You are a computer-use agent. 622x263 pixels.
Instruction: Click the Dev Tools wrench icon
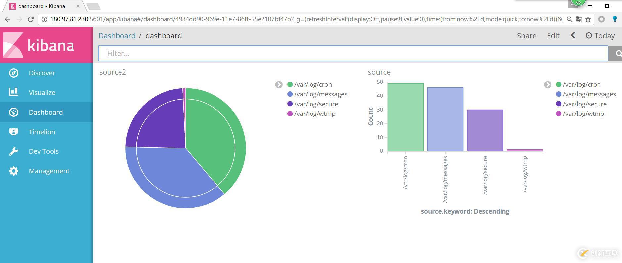(14, 151)
